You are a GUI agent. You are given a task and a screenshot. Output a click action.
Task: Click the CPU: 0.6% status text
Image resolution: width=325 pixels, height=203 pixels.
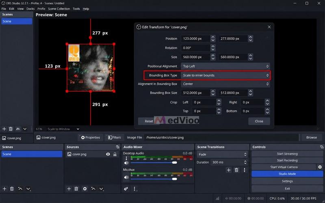pyautogui.click(x=277, y=199)
